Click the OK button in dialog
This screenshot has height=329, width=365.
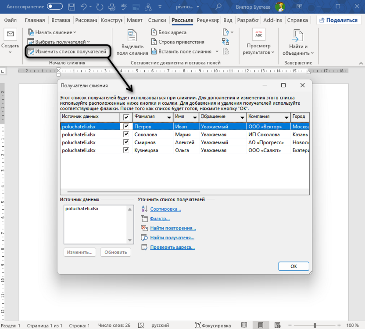(293, 266)
